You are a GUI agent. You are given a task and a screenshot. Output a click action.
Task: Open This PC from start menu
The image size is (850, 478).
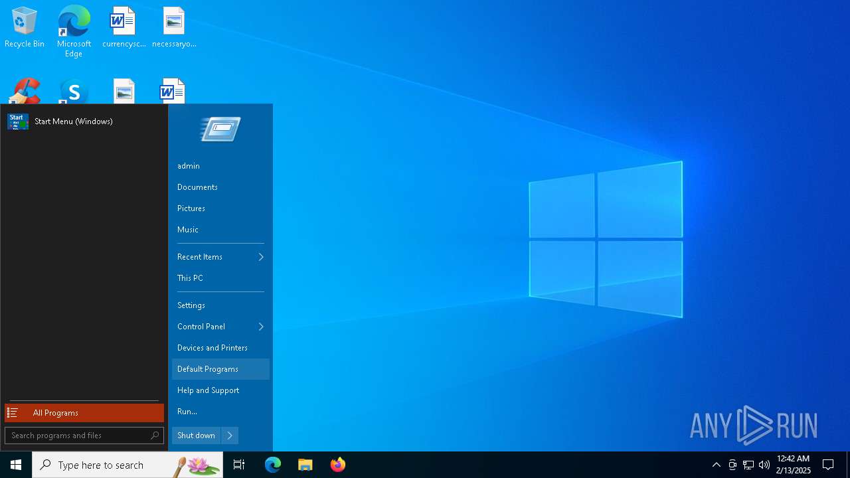(220, 278)
